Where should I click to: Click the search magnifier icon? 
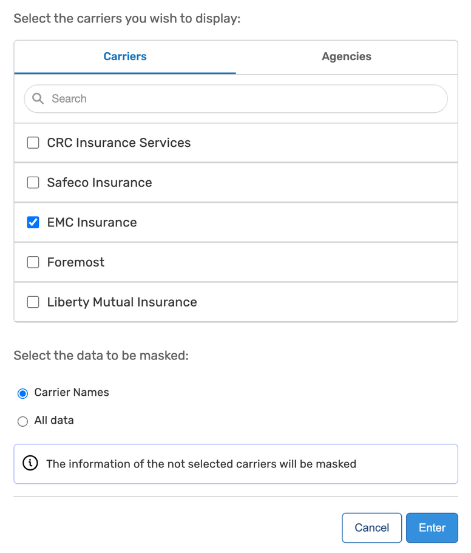pos(38,98)
